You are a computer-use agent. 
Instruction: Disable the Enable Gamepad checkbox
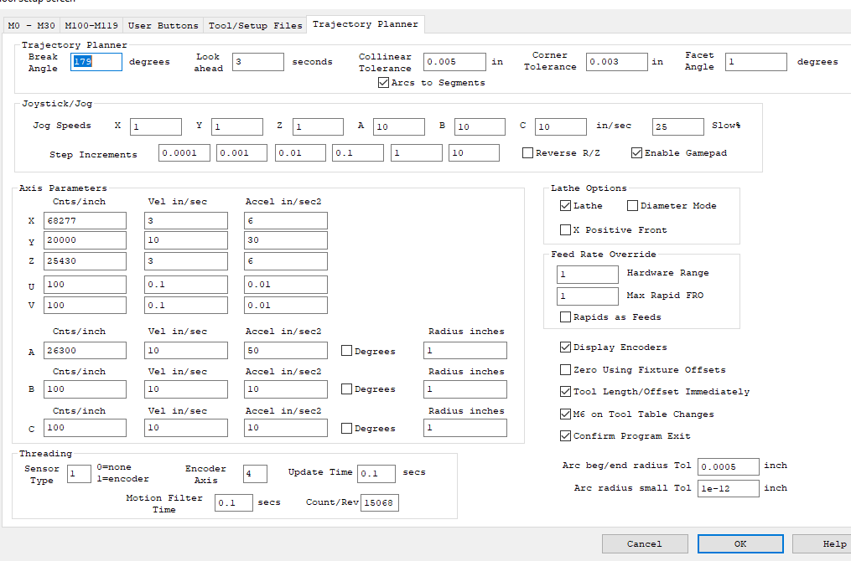tap(636, 153)
